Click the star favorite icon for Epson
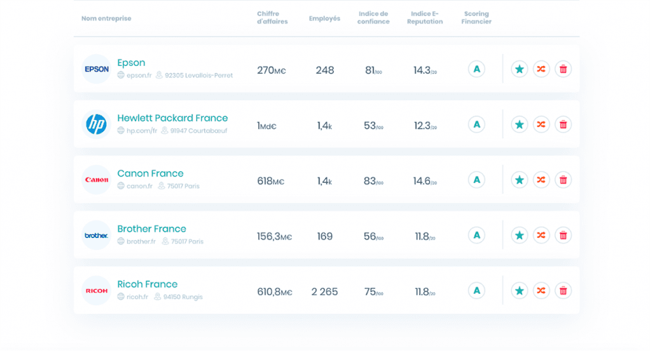Viewport: 650px width, 351px height. pos(520,69)
